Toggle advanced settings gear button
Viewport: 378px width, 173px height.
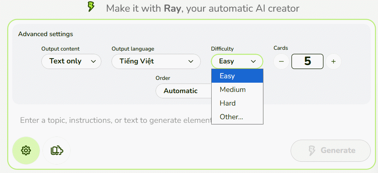pyautogui.click(x=26, y=151)
